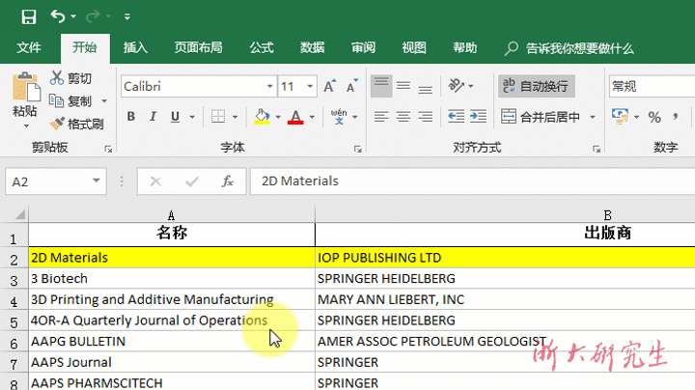Switch to the 审阅 ribbon tab
Image resolution: width=695 pixels, height=390 pixels.
pos(364,47)
